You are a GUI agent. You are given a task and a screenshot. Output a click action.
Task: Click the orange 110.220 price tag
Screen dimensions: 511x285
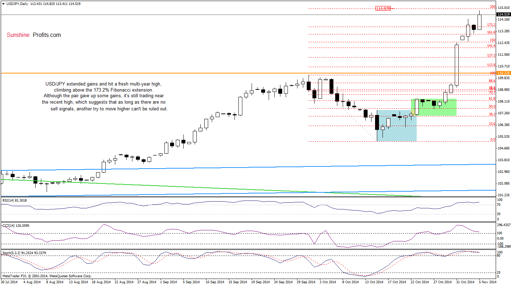tap(503, 73)
